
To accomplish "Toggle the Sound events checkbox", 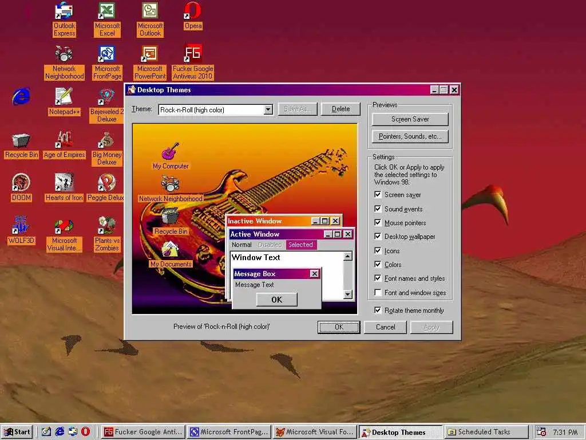I will [378, 209].
